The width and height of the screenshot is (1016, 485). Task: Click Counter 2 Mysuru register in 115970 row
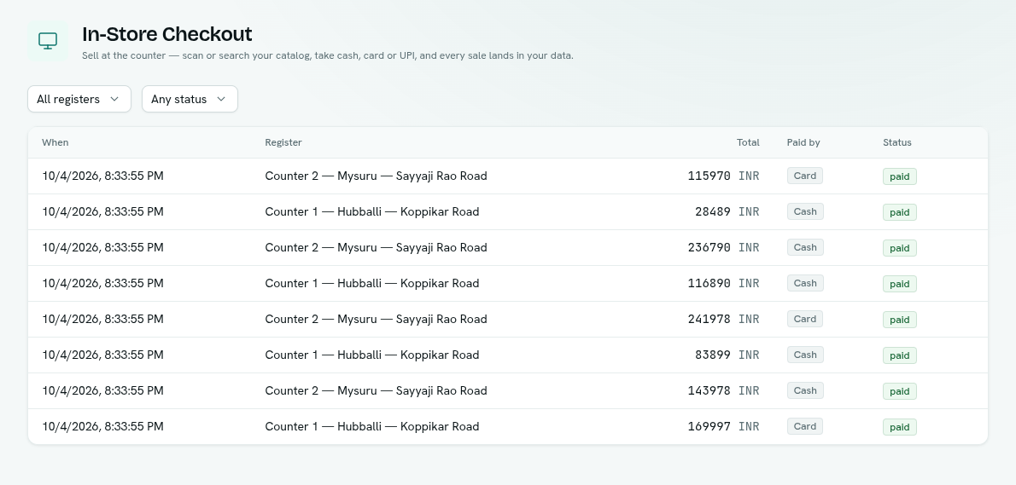click(376, 176)
